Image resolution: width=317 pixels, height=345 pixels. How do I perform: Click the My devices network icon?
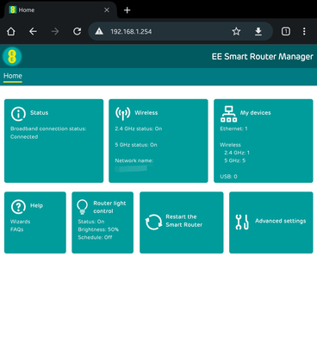pos(228,114)
